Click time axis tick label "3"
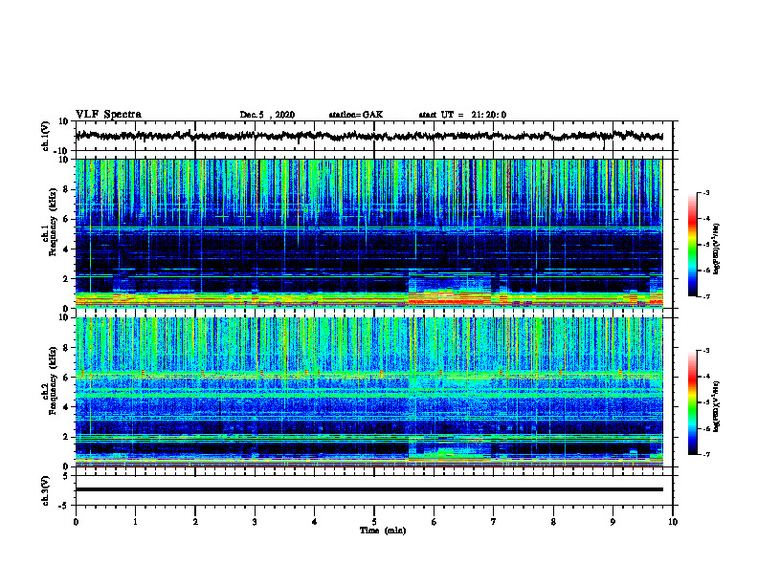The image size is (758, 585). [x=255, y=522]
